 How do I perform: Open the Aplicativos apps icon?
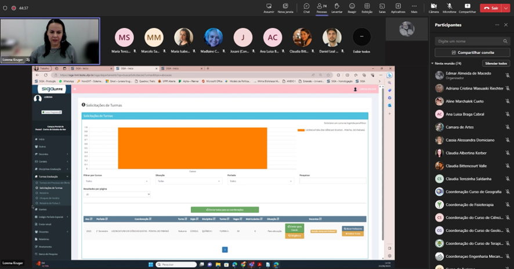pyautogui.click(x=398, y=7)
